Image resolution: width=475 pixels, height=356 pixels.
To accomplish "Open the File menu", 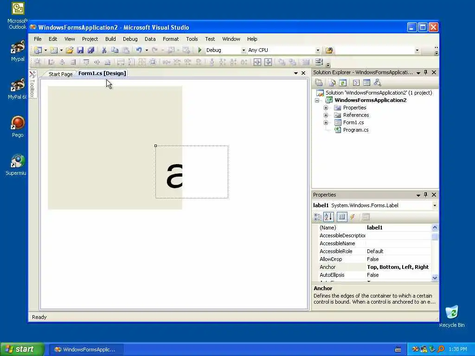I will coord(38,39).
